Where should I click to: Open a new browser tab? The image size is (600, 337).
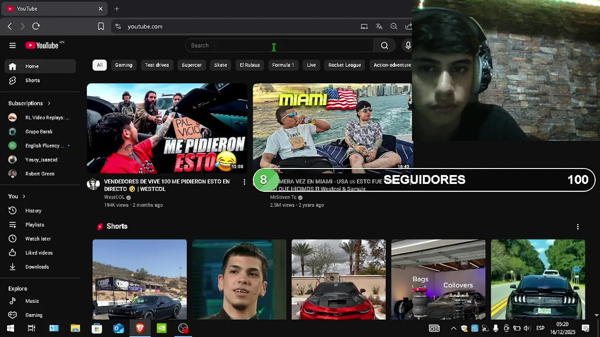(x=117, y=8)
